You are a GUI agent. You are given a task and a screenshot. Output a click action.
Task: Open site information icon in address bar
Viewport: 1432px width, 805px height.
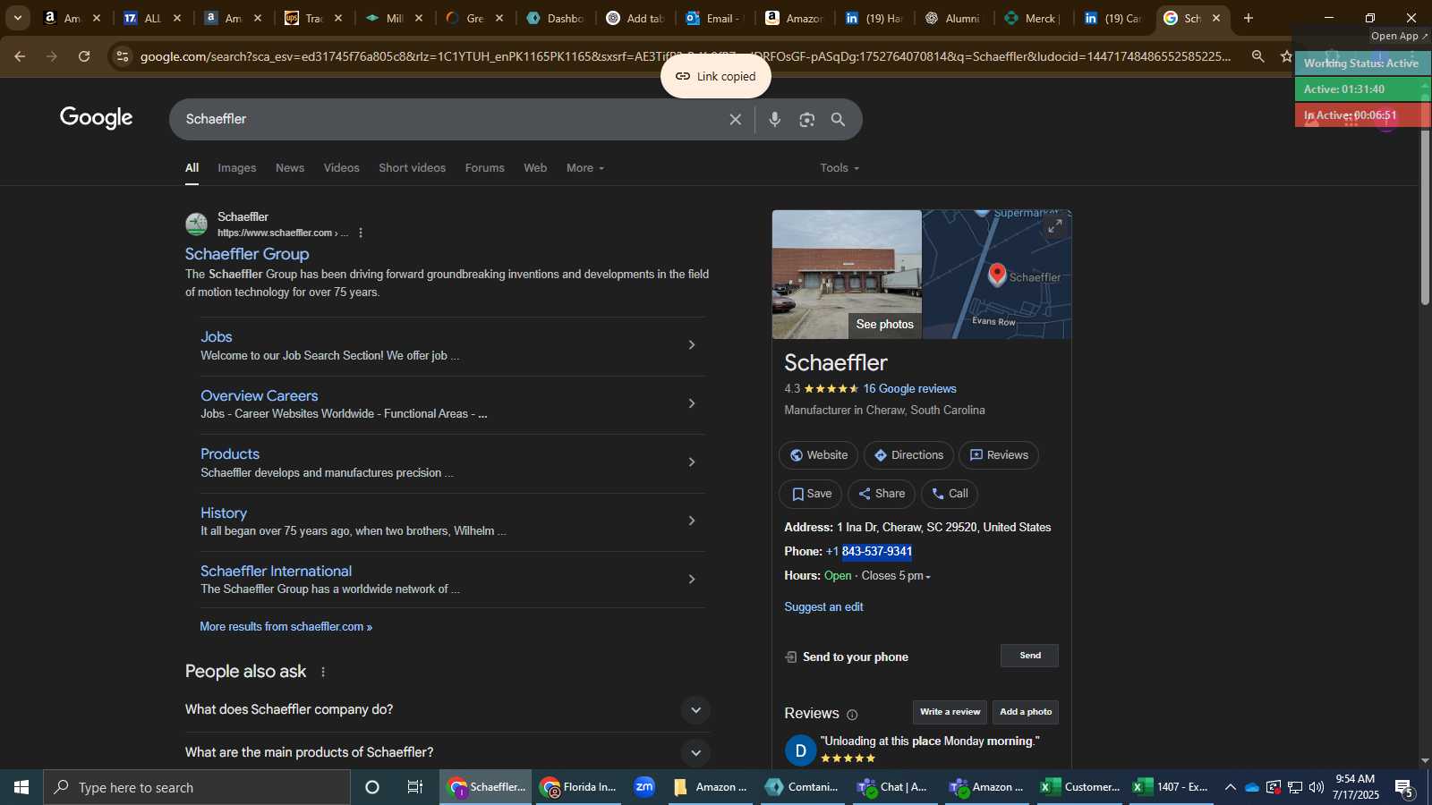(123, 56)
